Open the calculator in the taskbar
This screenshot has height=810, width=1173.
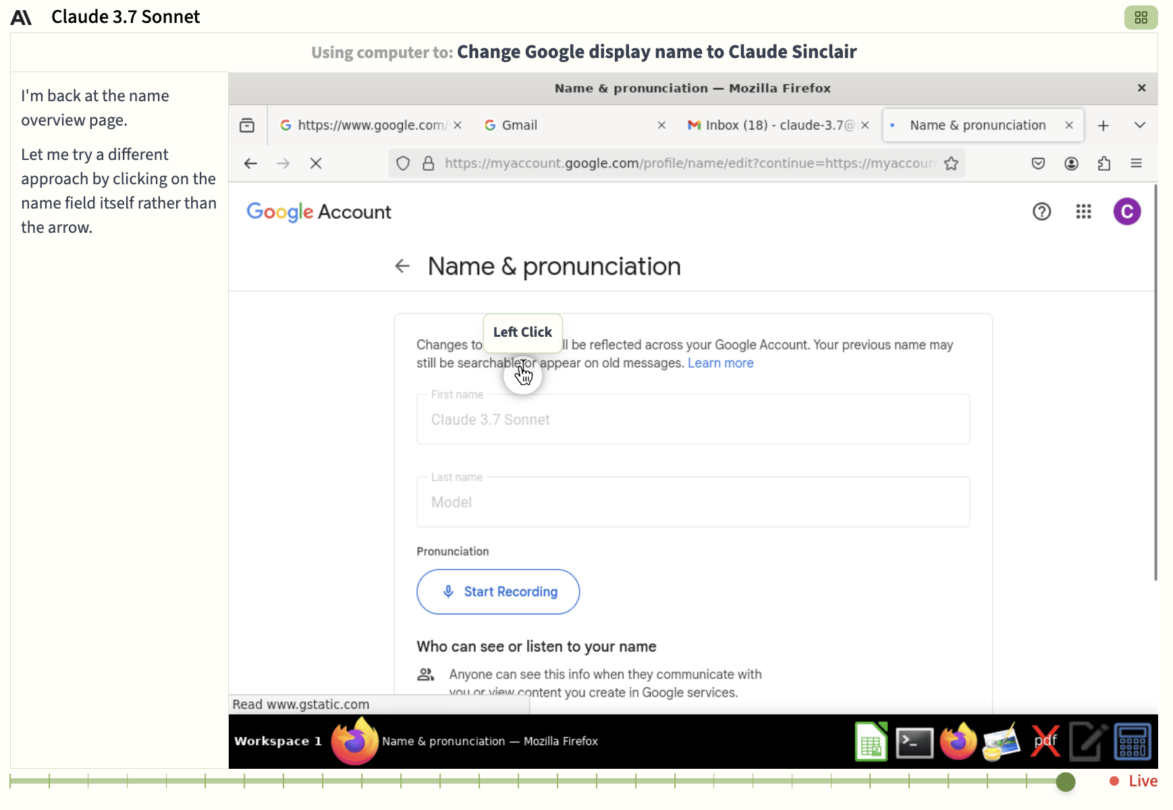(1132, 742)
